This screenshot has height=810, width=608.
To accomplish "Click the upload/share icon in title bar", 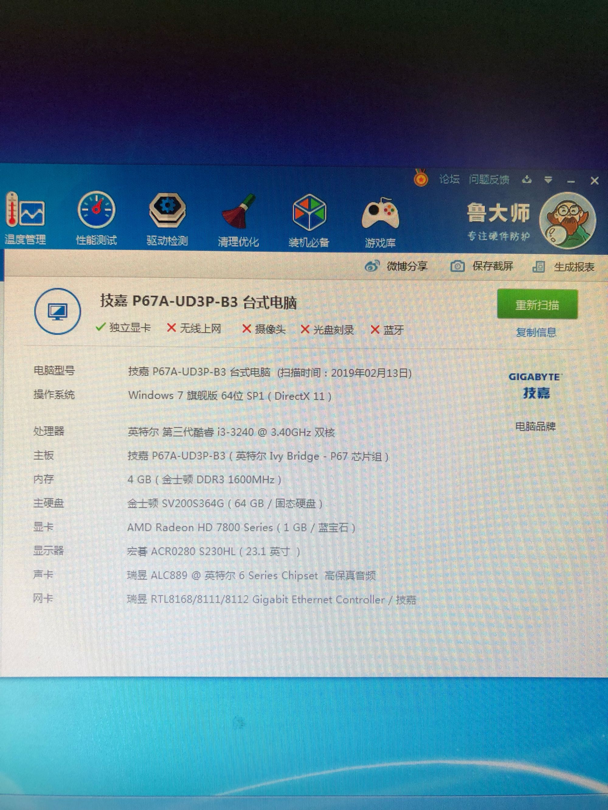I will 527,180.
